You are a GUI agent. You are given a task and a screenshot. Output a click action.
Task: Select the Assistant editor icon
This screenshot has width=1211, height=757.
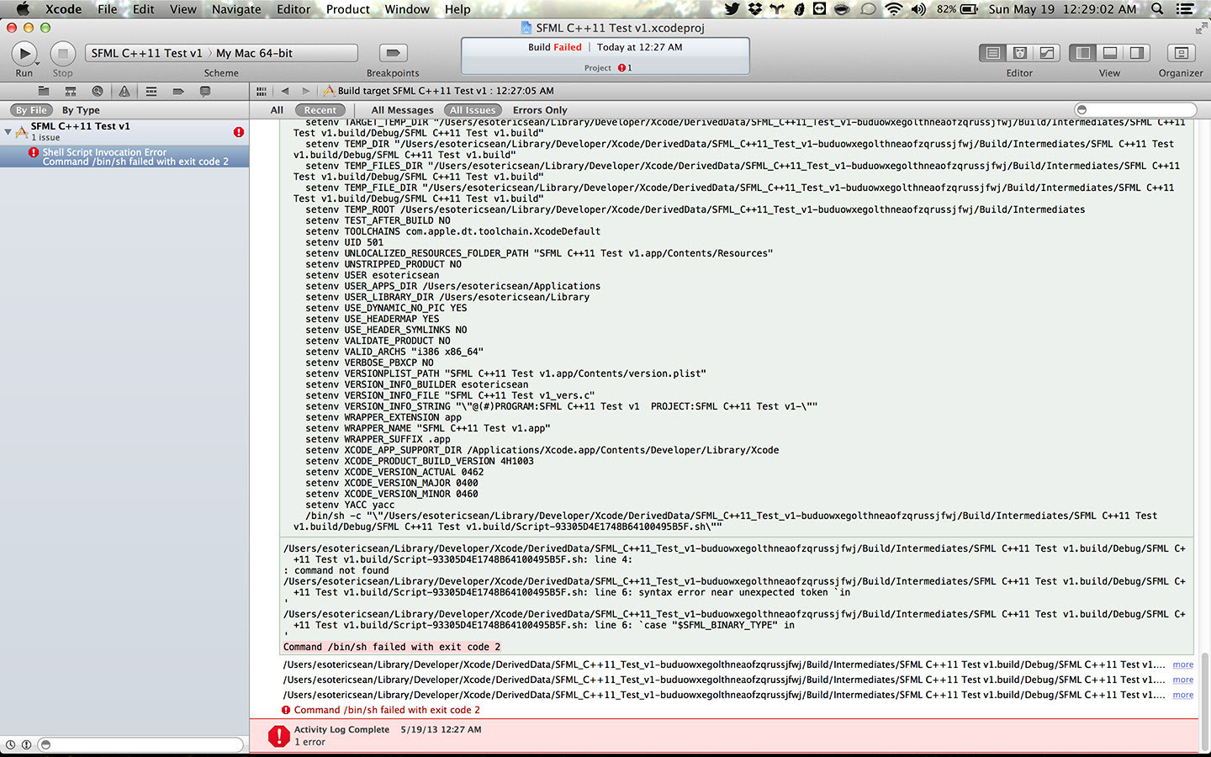pyautogui.click(x=1020, y=53)
